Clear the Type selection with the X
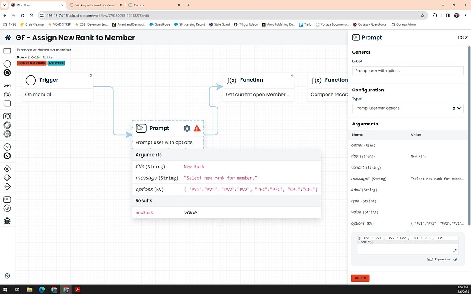This screenshot has width=471, height=294. [x=454, y=108]
